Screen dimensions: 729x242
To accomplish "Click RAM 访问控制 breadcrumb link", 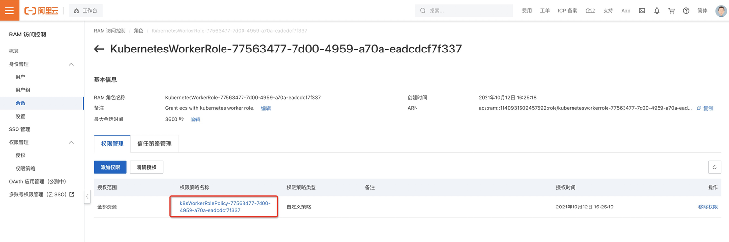I will click(110, 31).
